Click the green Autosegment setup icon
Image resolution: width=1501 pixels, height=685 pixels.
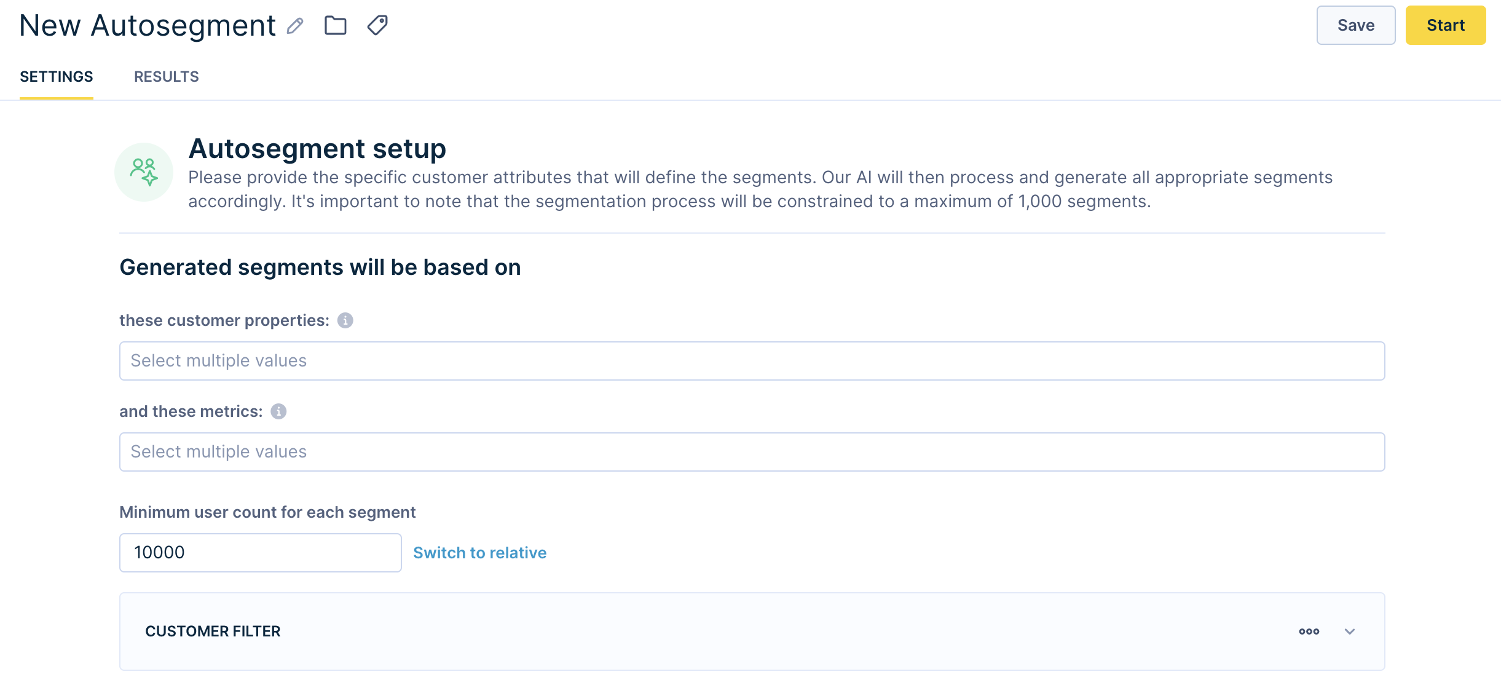click(x=144, y=172)
